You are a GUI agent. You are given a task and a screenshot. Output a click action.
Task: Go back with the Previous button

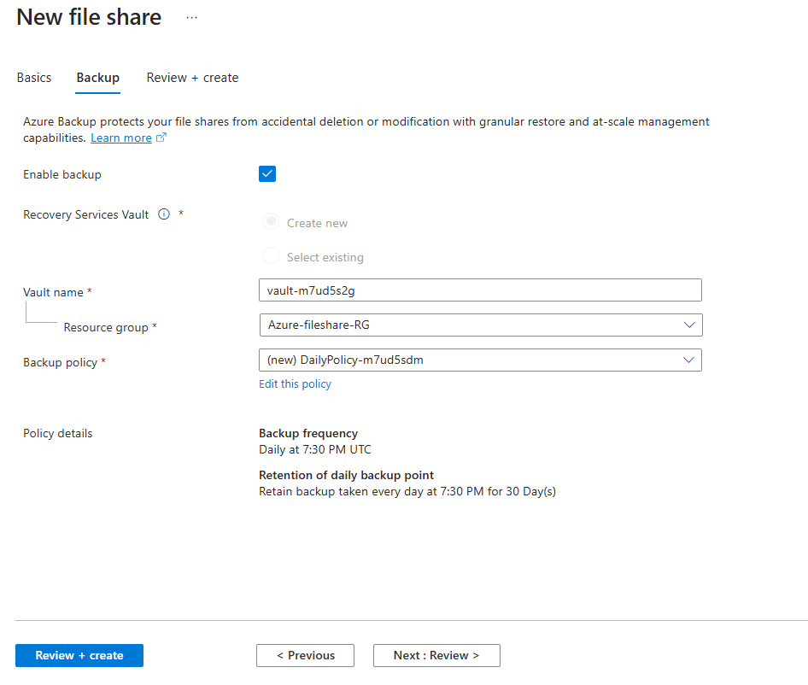pyautogui.click(x=305, y=655)
